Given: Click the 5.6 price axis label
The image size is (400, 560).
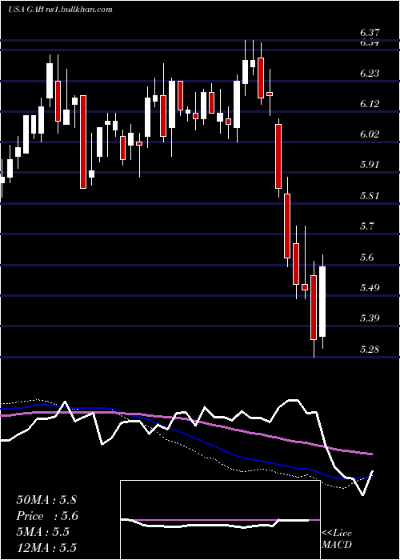Looking at the screenshot, I should (367, 257).
